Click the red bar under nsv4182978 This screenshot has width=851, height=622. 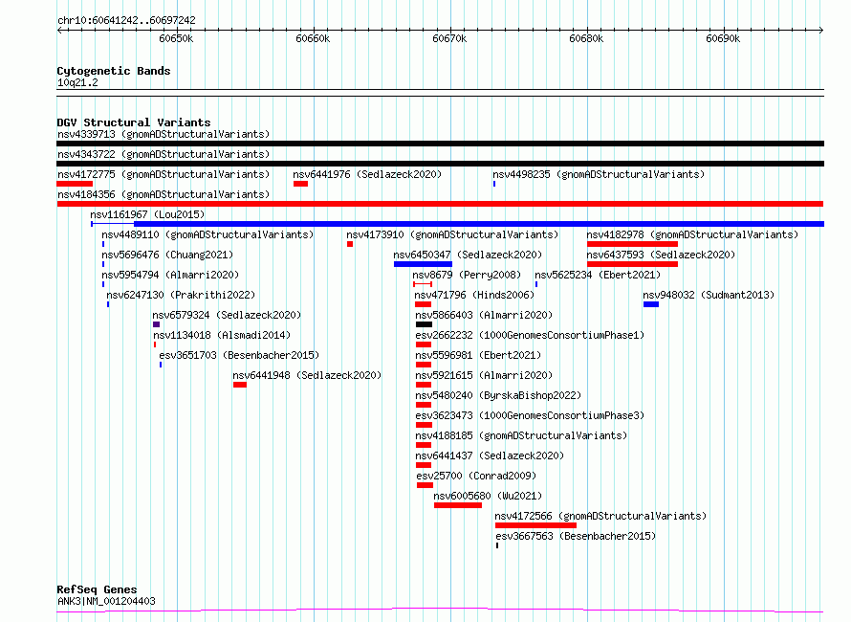[x=632, y=244]
